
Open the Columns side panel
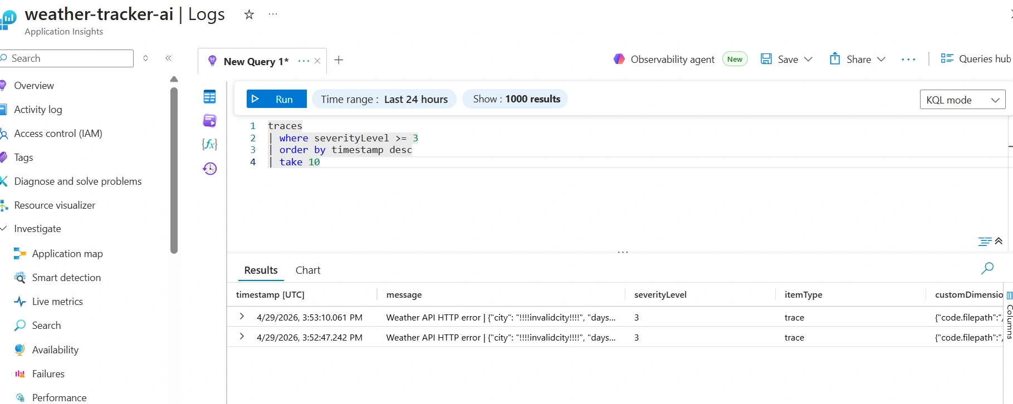(1009, 316)
